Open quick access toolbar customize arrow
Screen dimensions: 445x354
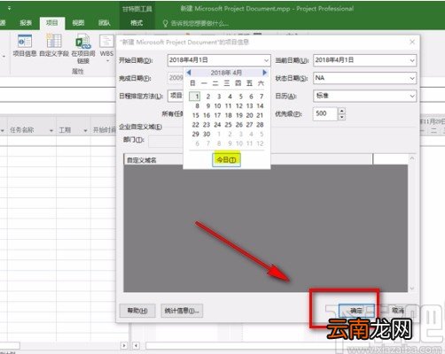(9, 8)
